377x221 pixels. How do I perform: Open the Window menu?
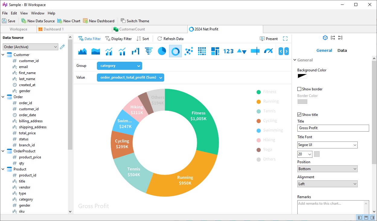point(38,13)
